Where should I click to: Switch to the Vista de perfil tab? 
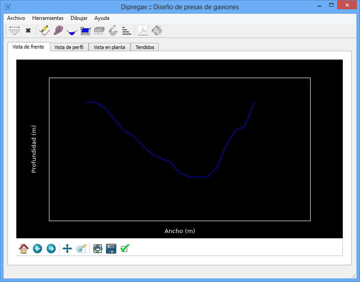click(x=69, y=47)
